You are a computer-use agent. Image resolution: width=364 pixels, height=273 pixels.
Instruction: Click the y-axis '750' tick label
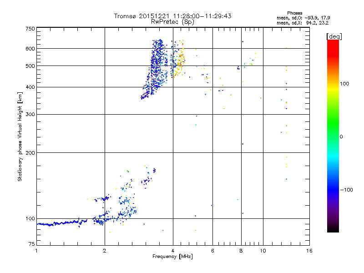(30, 29)
